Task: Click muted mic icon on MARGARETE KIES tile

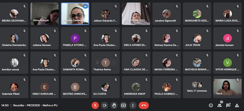Action: click(x=207, y=6)
